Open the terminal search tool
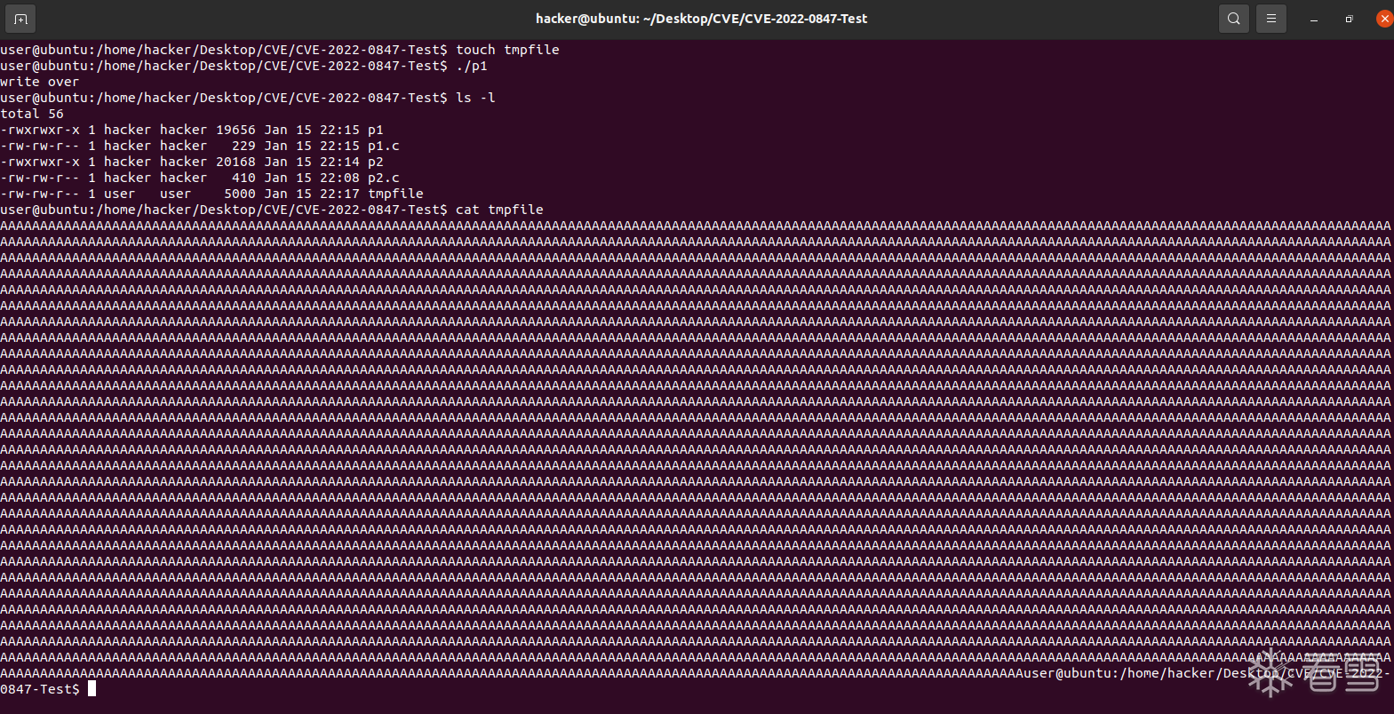The width and height of the screenshot is (1394, 714). (x=1233, y=19)
